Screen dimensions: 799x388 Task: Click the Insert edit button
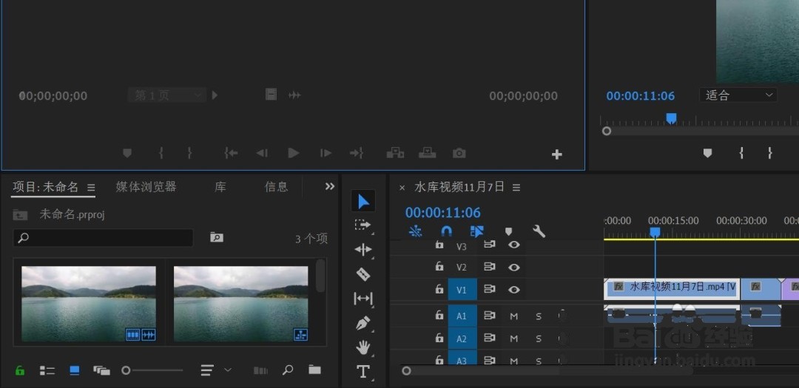click(395, 153)
